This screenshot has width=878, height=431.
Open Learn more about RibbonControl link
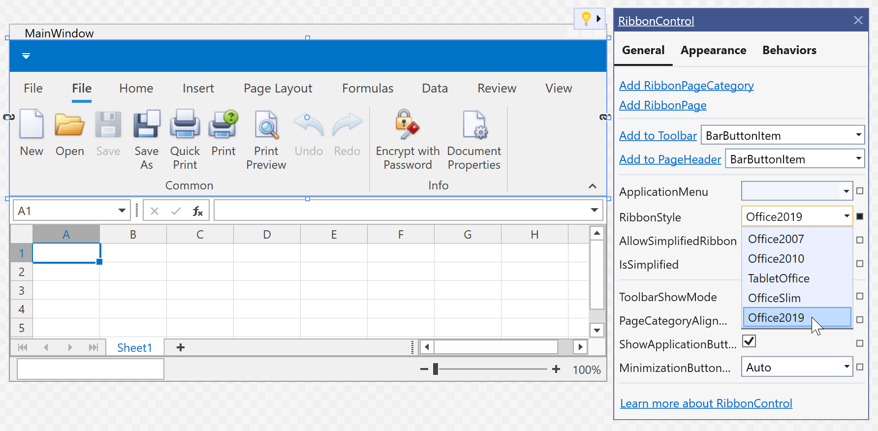point(706,403)
